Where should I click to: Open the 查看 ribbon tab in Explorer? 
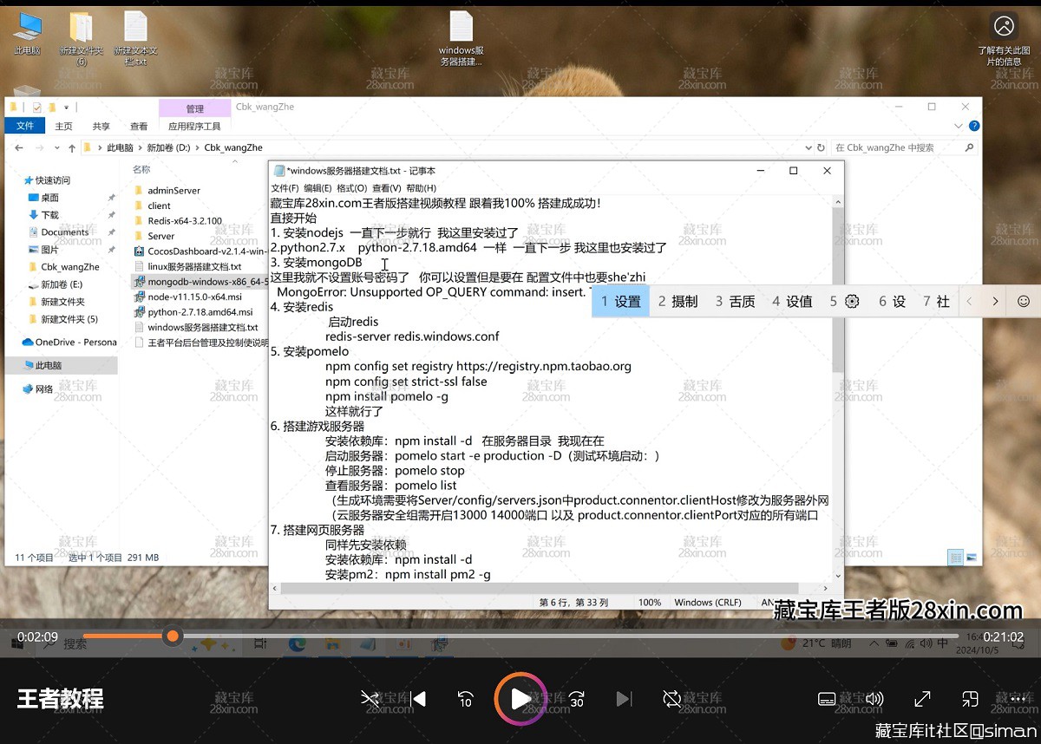click(139, 126)
